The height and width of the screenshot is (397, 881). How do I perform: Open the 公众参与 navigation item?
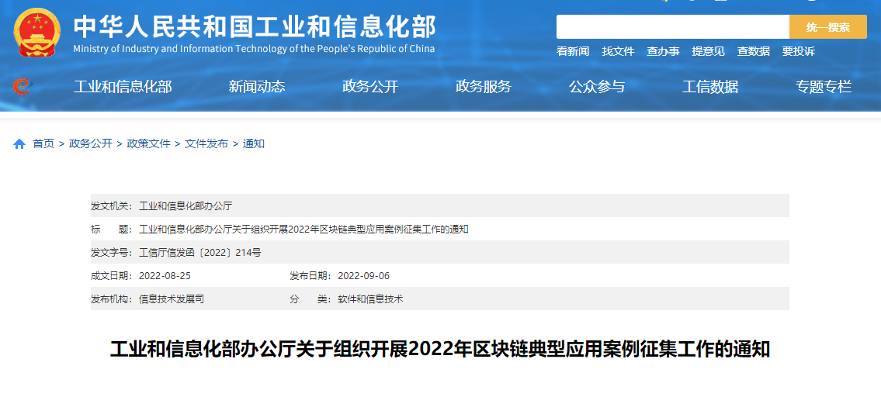[597, 87]
